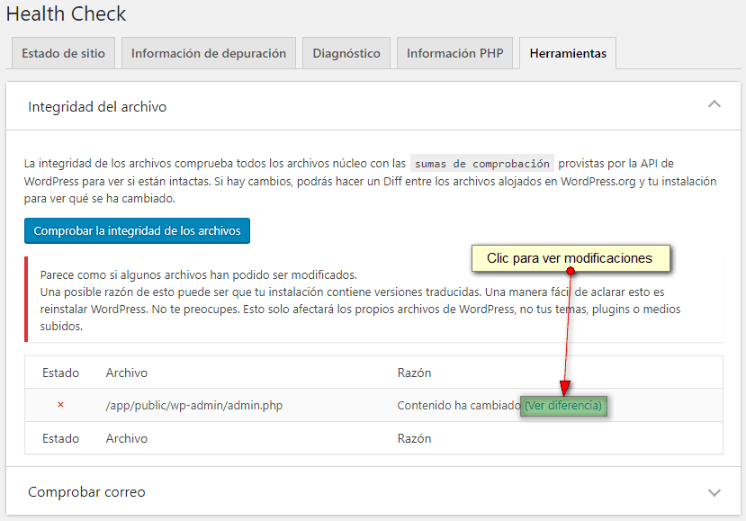This screenshot has width=746, height=521.
Task: Click the Archivo header at table top
Action: pos(127,373)
